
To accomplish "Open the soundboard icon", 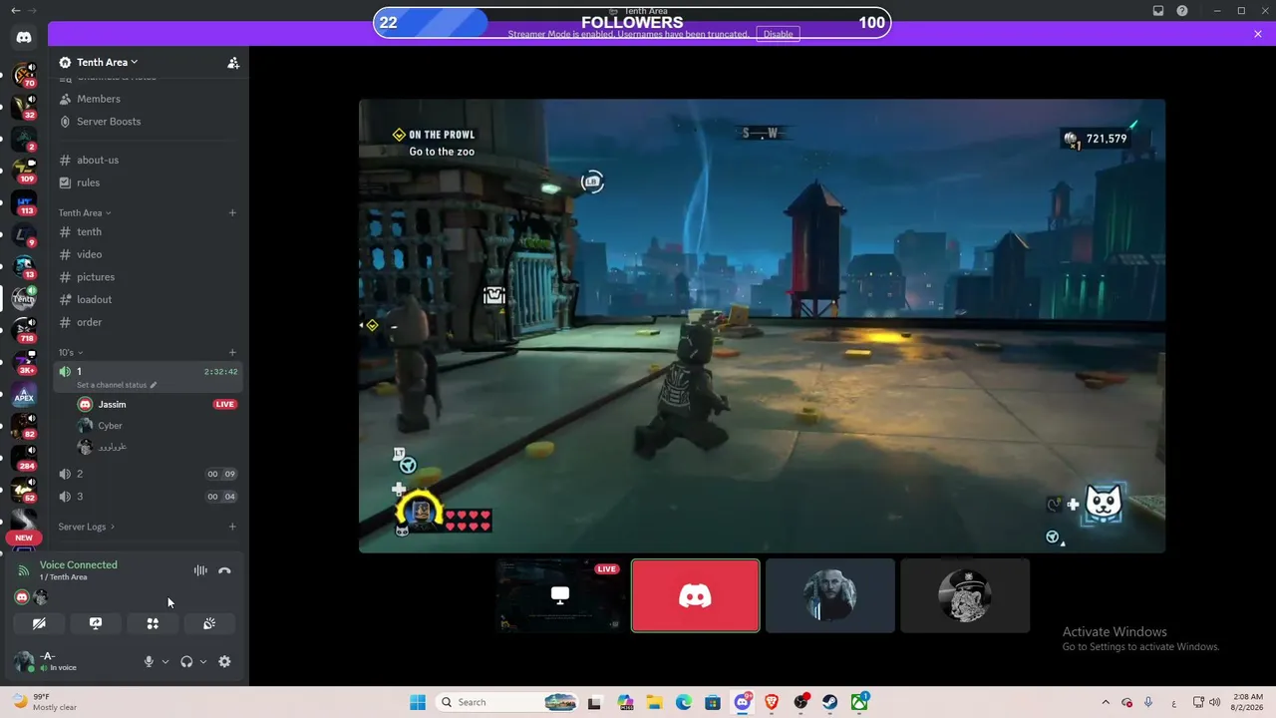I will pos(209,623).
